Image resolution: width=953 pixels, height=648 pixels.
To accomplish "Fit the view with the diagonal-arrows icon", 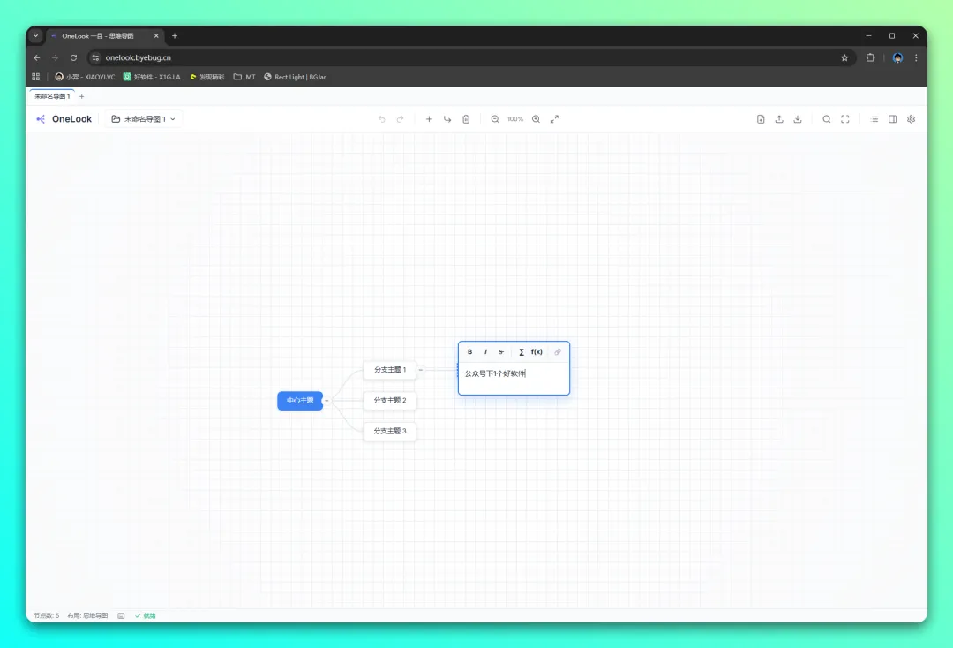I will click(x=554, y=119).
